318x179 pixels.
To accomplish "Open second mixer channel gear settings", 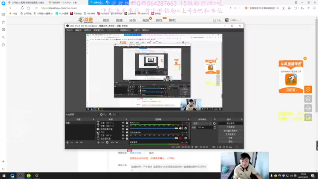I will (x=186, y=138).
